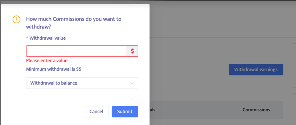The width and height of the screenshot is (296, 125).
Task: Select the "Withdrawal to balance" option text
Action: (54, 83)
